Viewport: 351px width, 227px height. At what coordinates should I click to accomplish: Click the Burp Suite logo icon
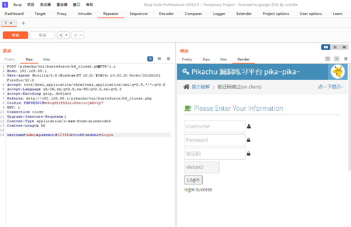click(5, 4)
